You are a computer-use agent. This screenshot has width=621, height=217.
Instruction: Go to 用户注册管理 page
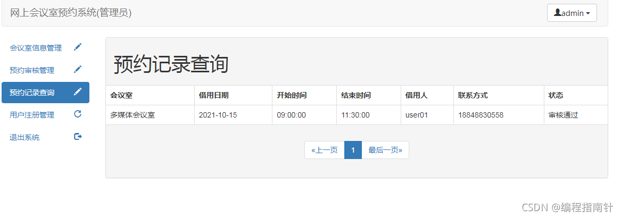[x=32, y=115]
